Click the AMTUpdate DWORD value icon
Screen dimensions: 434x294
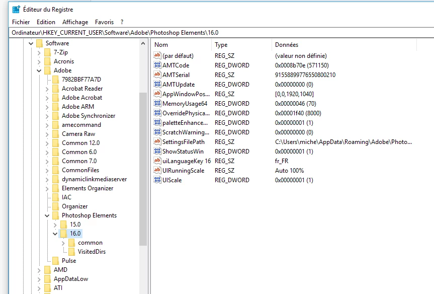157,84
